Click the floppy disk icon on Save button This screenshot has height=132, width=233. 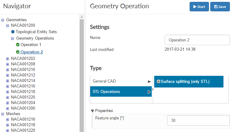coord(216,7)
